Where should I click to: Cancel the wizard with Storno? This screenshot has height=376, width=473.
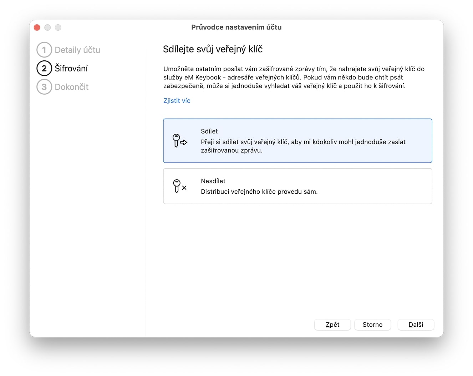click(372, 325)
